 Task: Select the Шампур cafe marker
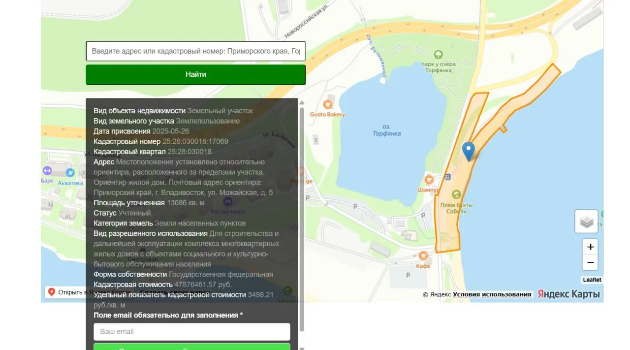click(x=429, y=180)
